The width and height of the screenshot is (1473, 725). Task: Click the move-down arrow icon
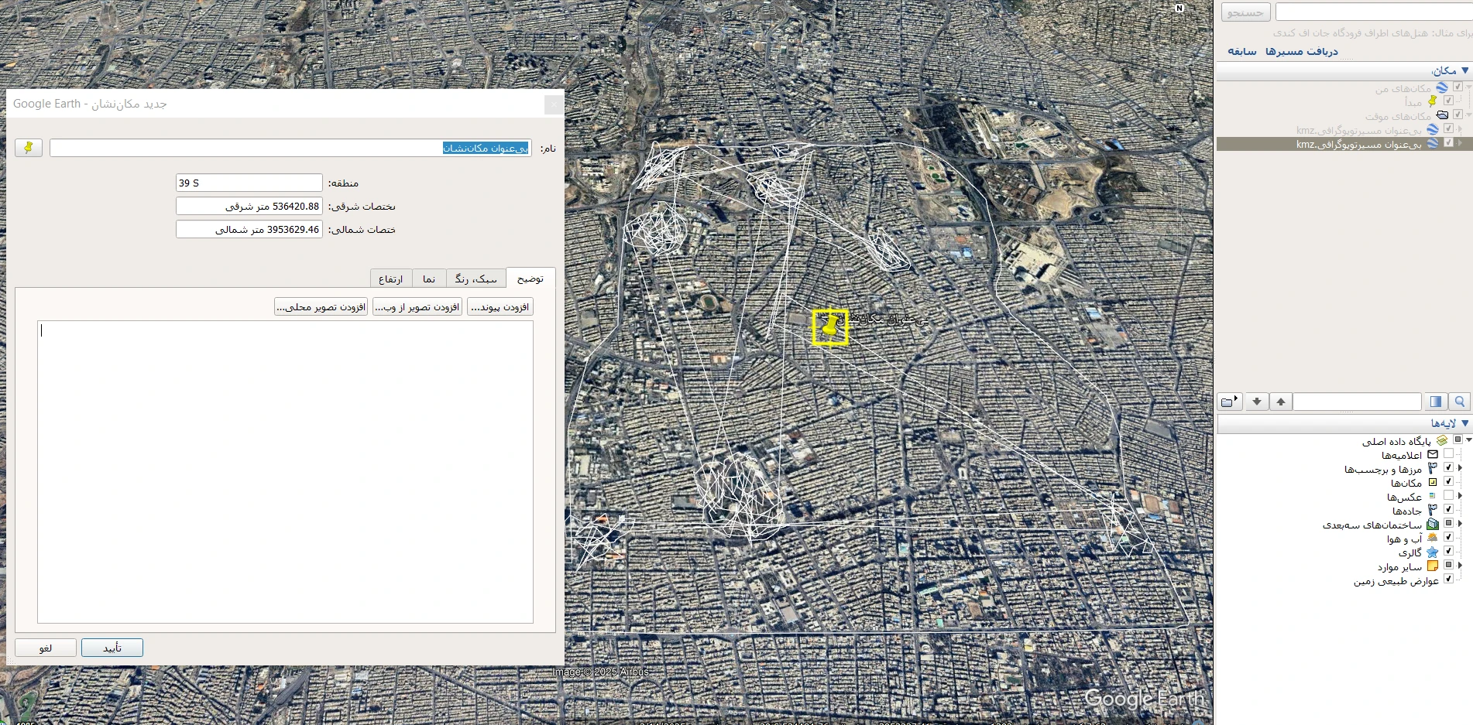click(1257, 402)
